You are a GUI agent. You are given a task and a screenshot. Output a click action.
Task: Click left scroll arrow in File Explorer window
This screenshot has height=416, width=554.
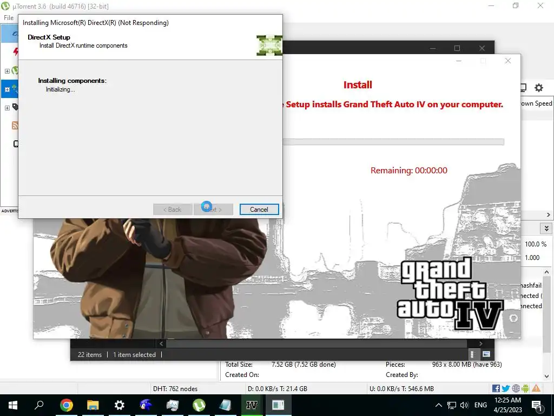(161, 343)
